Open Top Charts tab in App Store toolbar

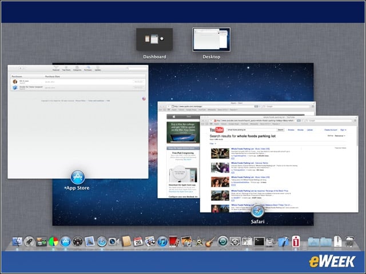point(66,68)
